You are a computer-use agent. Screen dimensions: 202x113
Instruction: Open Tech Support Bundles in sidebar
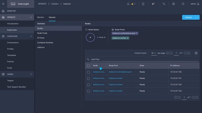pos(16,87)
